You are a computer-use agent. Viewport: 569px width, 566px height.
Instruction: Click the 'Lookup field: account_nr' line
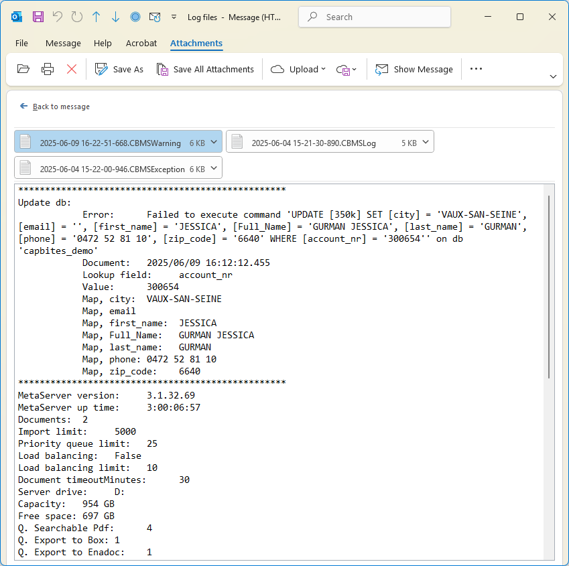pos(157,275)
